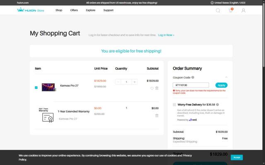Click the free shipping eligibility banner text

click(x=131, y=51)
